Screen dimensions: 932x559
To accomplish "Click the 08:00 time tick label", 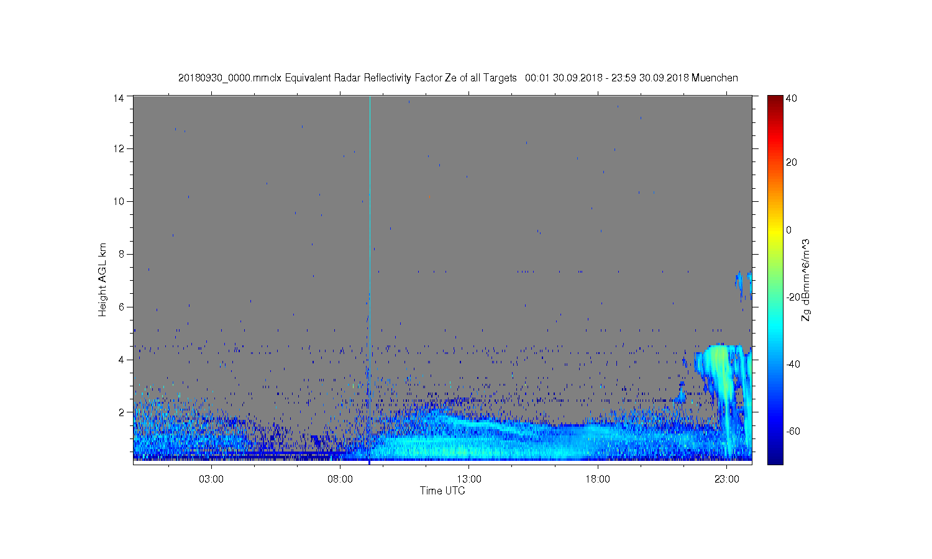I will (x=340, y=479).
